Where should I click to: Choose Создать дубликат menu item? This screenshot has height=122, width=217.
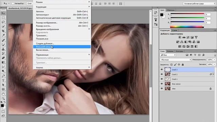(x=62, y=43)
